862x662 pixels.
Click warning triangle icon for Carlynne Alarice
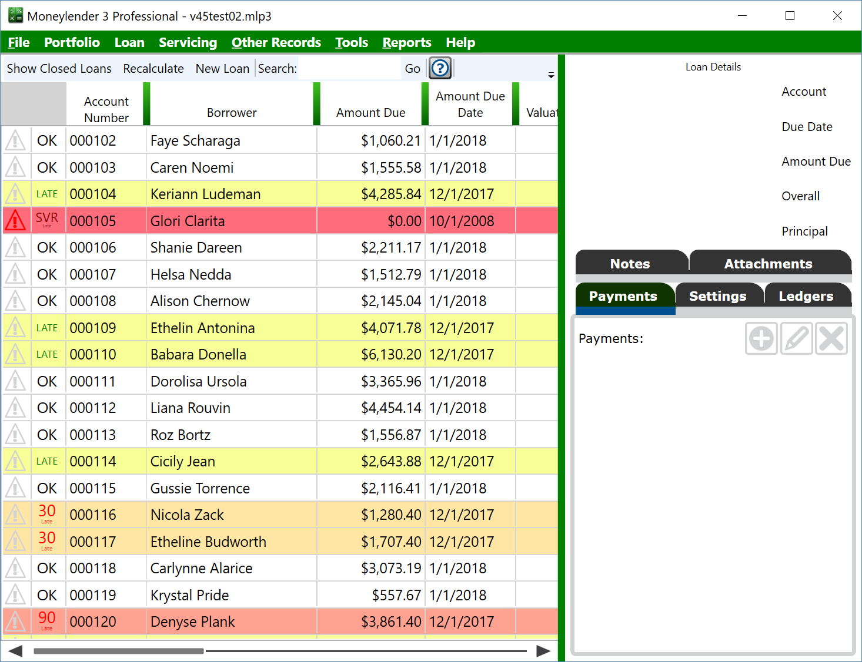pos(15,568)
